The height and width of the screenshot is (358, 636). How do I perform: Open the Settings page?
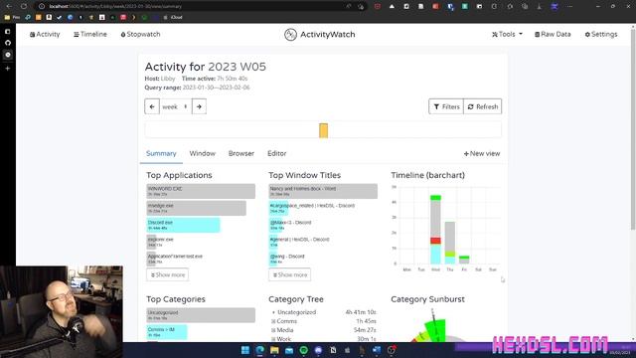[x=601, y=34]
